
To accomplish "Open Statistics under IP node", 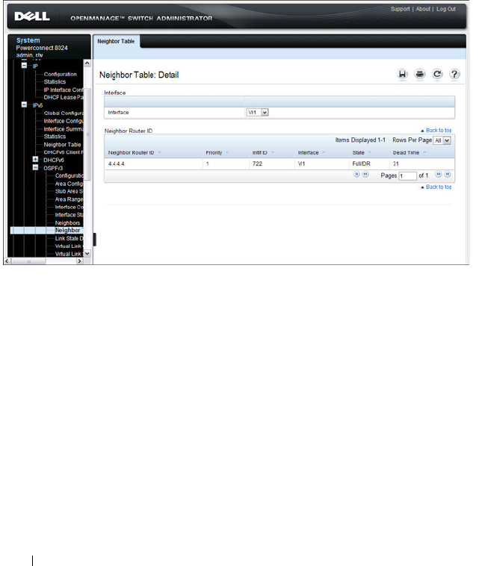I will (55, 82).
